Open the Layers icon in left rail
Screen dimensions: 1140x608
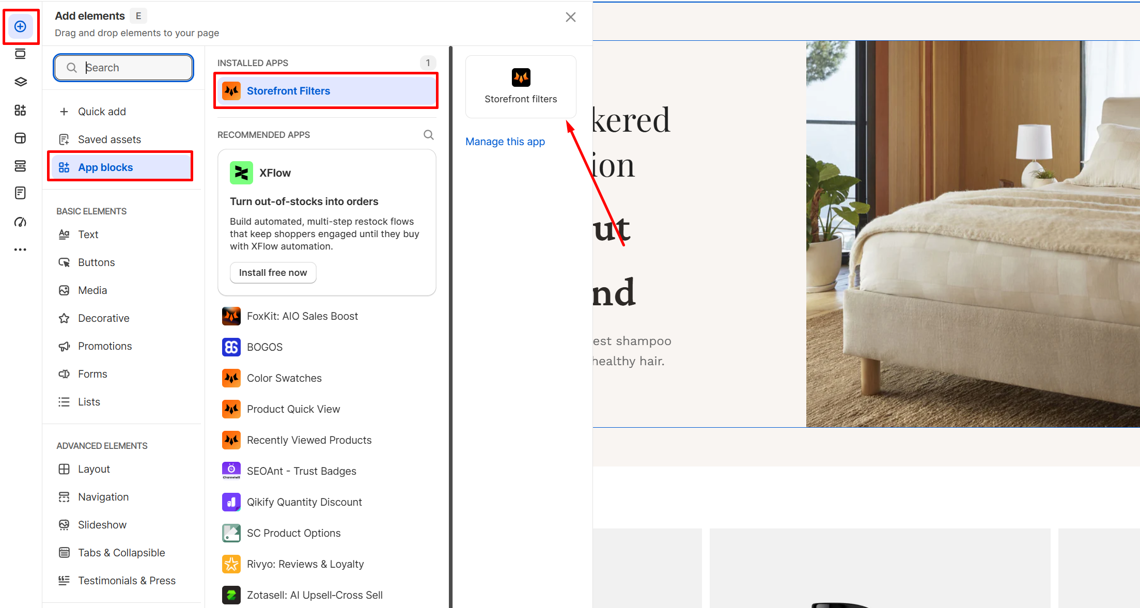[x=20, y=82]
